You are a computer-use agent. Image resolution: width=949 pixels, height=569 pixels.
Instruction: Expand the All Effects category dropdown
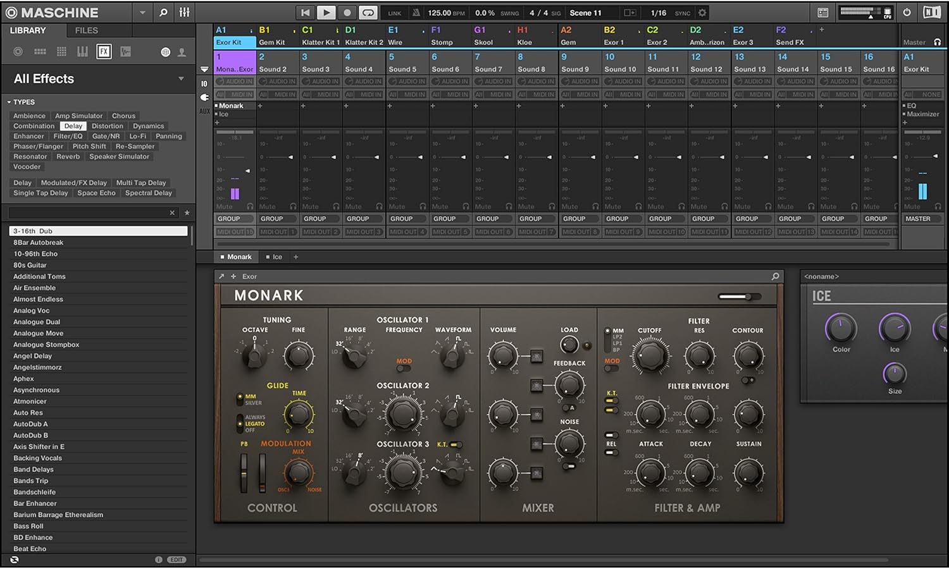click(x=182, y=78)
